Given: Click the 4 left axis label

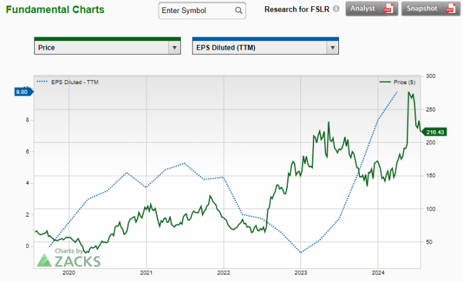Looking at the screenshot, I should 27,183.
